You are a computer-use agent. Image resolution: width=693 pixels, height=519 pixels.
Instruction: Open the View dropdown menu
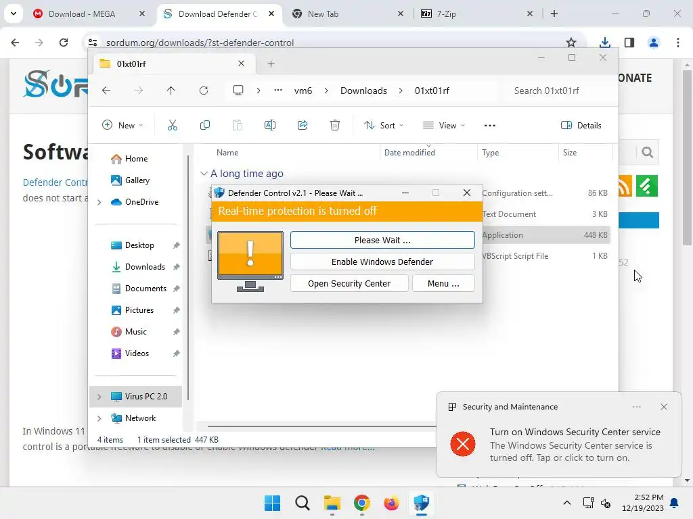click(x=444, y=125)
